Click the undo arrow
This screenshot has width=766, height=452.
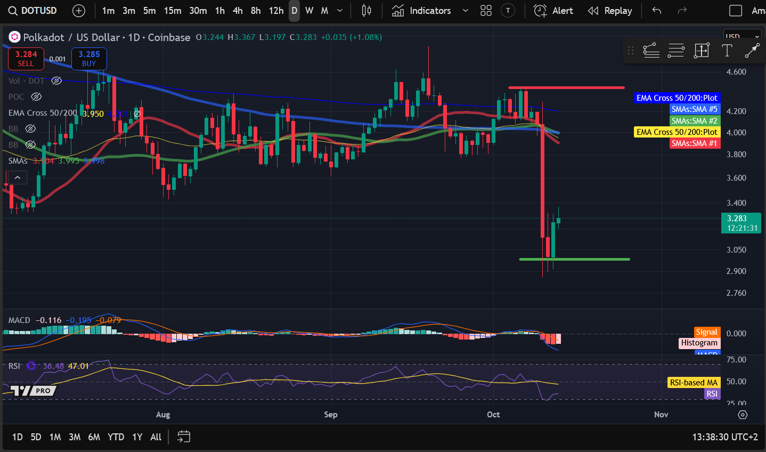(657, 11)
